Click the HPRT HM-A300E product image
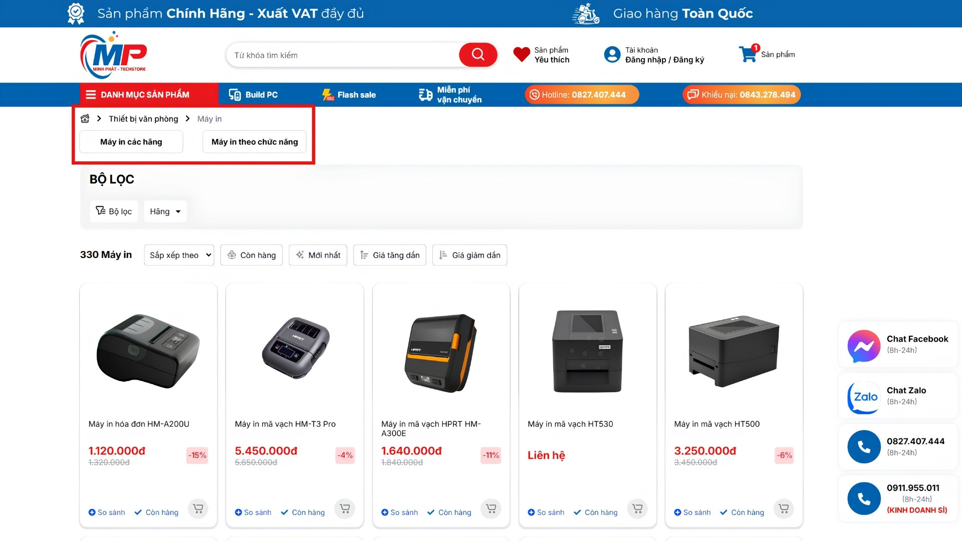962x541 pixels. [x=441, y=353]
